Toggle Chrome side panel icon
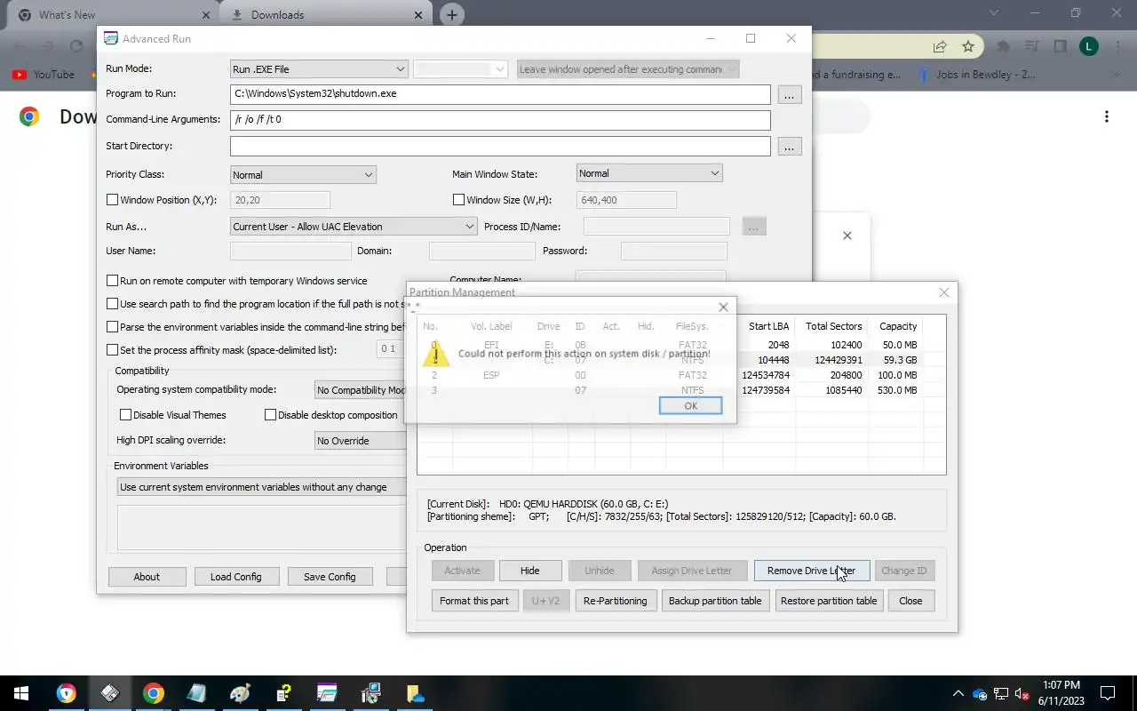This screenshot has width=1137, height=711. pos(1060,46)
